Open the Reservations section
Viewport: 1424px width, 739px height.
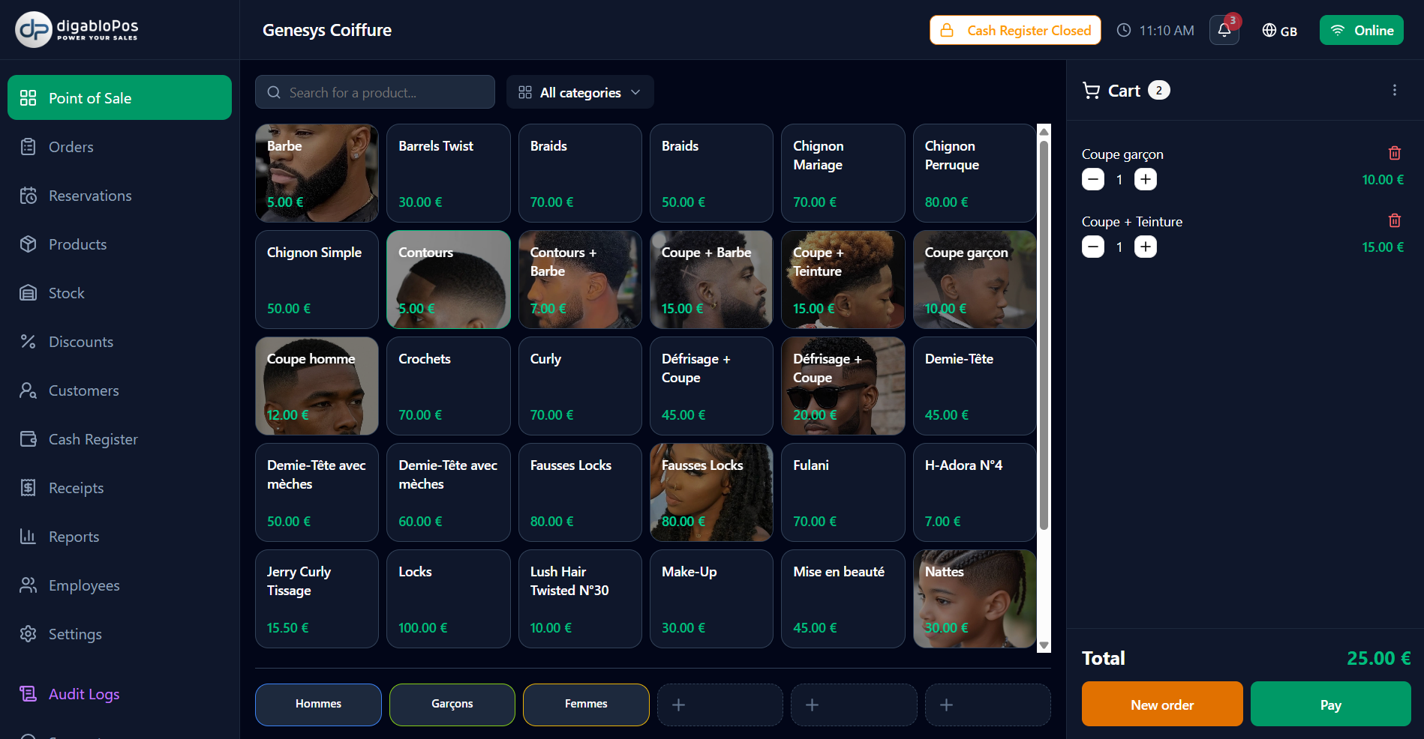click(x=90, y=196)
